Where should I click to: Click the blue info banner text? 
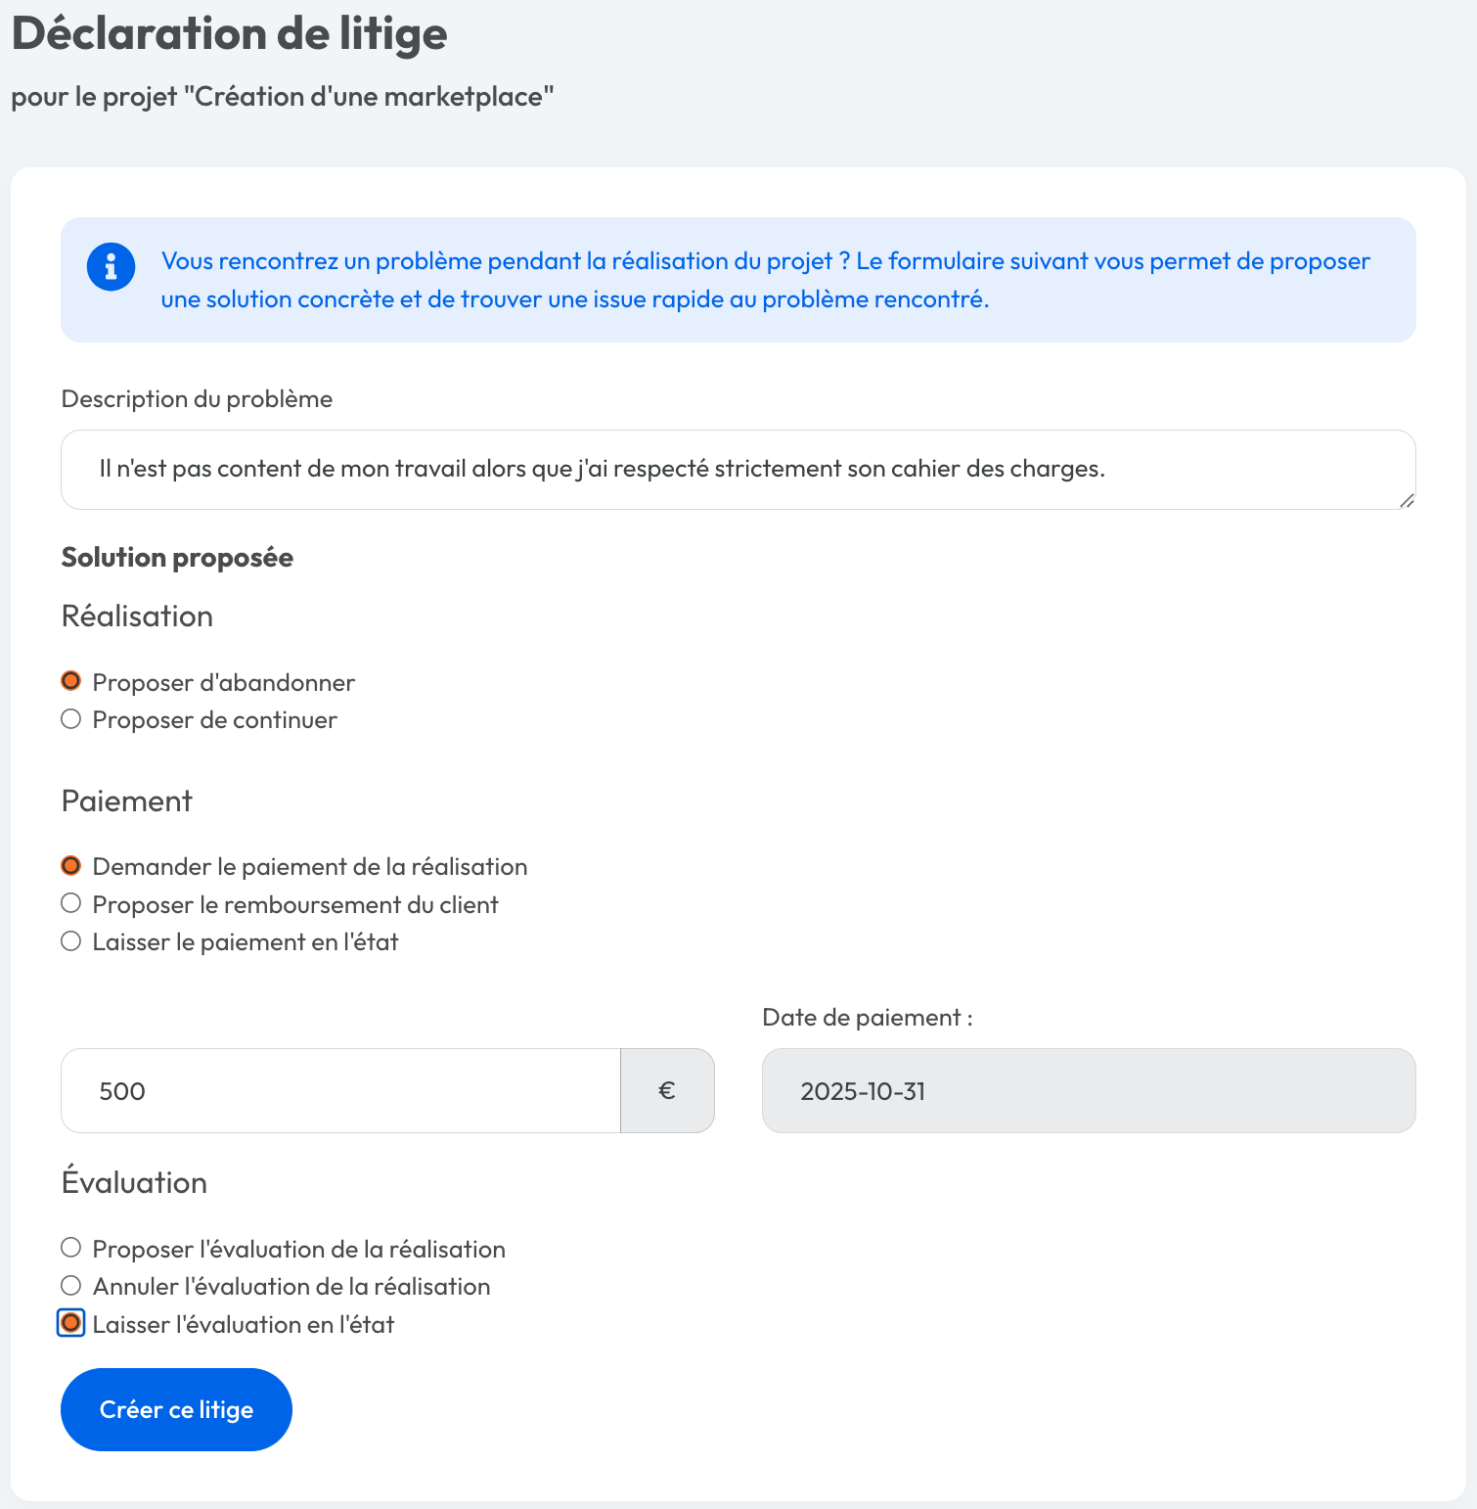click(765, 280)
